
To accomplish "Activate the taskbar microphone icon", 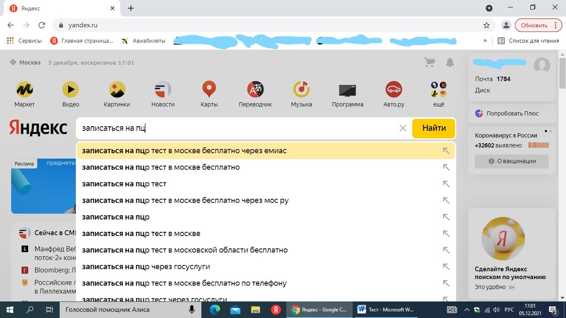I will pyautogui.click(x=192, y=310).
